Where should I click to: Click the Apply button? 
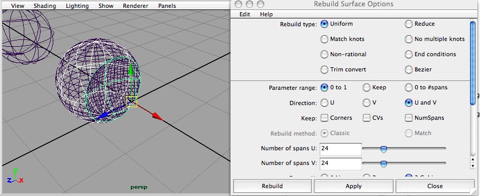click(x=353, y=186)
